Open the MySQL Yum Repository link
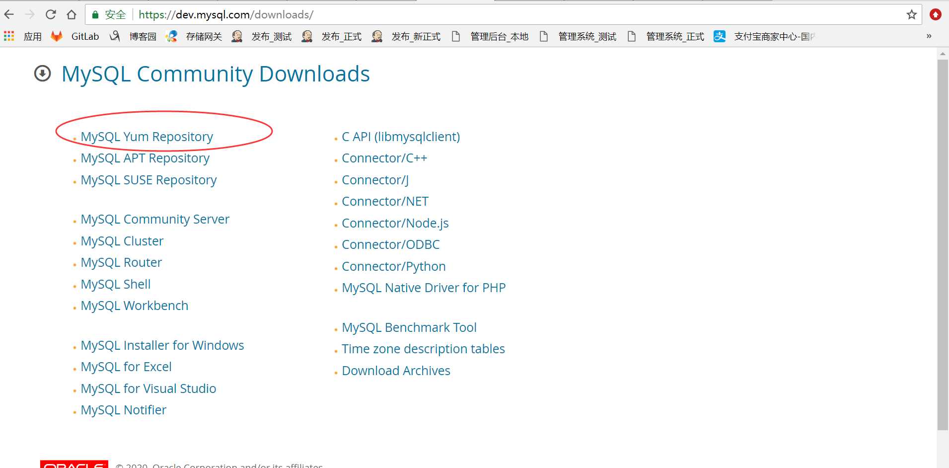Viewport: 949px width, 468px height. (x=147, y=137)
